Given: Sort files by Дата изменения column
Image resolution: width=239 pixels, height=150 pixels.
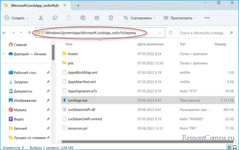Looking at the screenshot, I should [x=150, y=44].
